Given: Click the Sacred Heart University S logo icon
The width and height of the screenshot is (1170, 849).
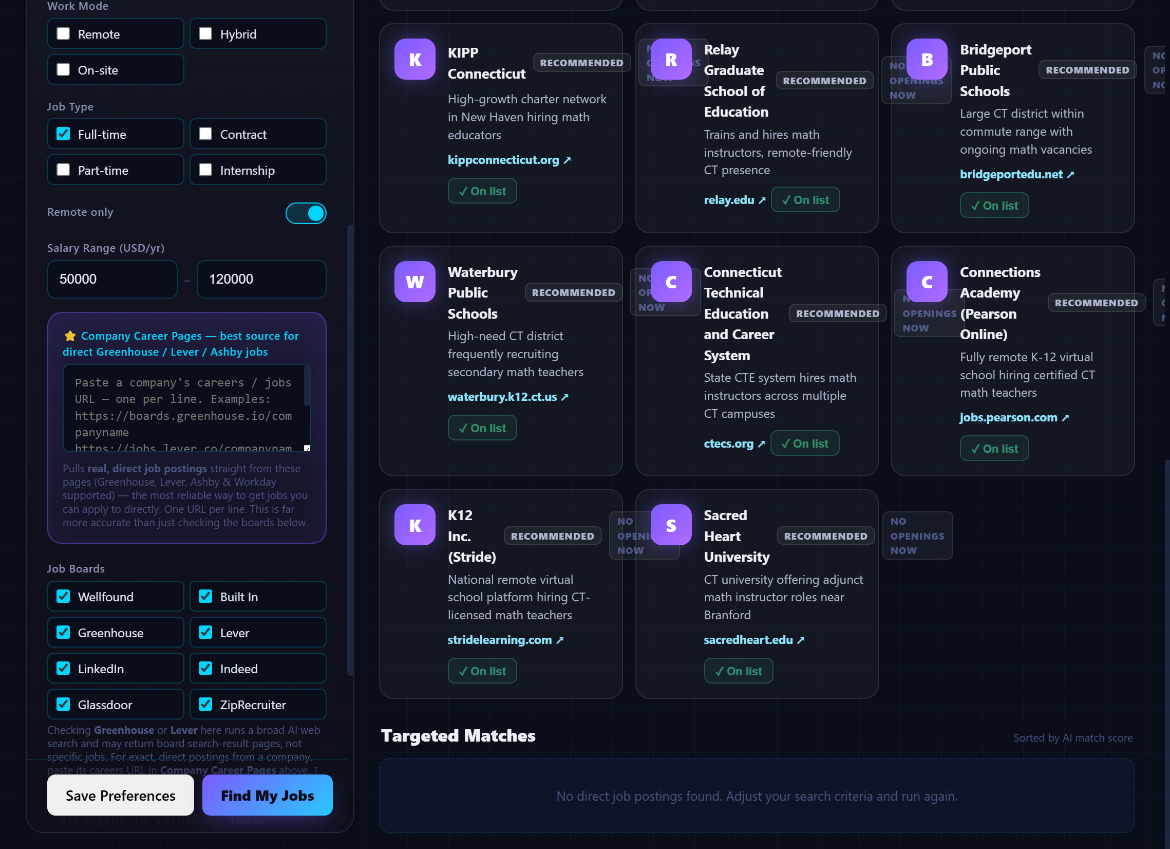Looking at the screenshot, I should click(671, 525).
